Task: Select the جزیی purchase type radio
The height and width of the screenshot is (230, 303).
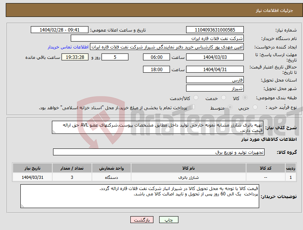Action: (255, 107)
